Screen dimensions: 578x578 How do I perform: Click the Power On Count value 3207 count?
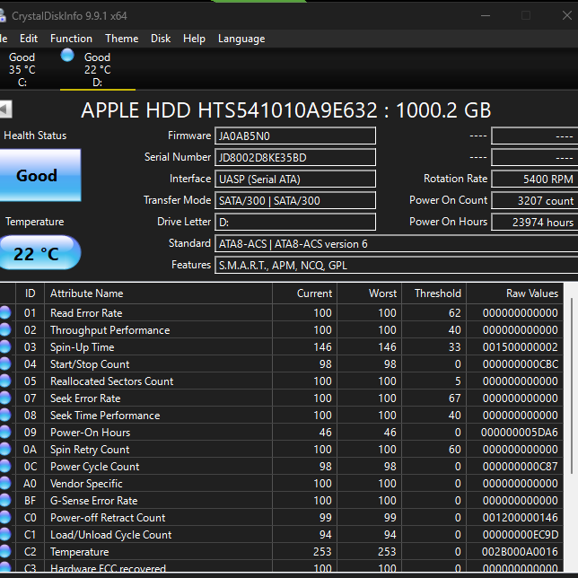pos(535,200)
